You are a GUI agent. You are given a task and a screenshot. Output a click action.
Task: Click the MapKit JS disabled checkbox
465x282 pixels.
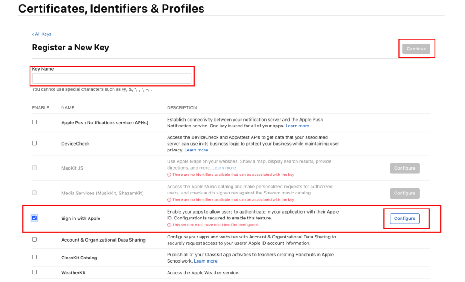click(x=35, y=168)
